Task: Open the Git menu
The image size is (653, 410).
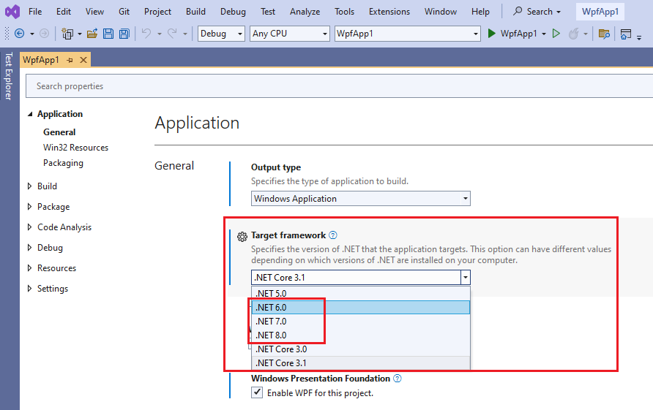Action: click(124, 12)
